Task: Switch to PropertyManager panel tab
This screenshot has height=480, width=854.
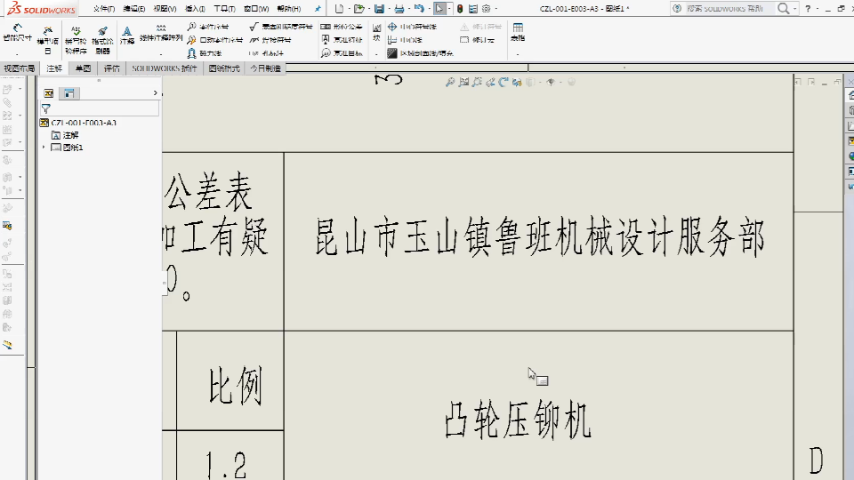Action: click(69, 93)
